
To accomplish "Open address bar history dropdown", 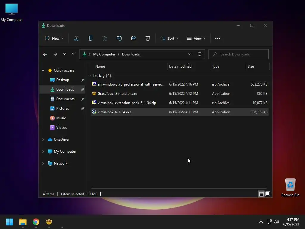I will click(x=190, y=54).
